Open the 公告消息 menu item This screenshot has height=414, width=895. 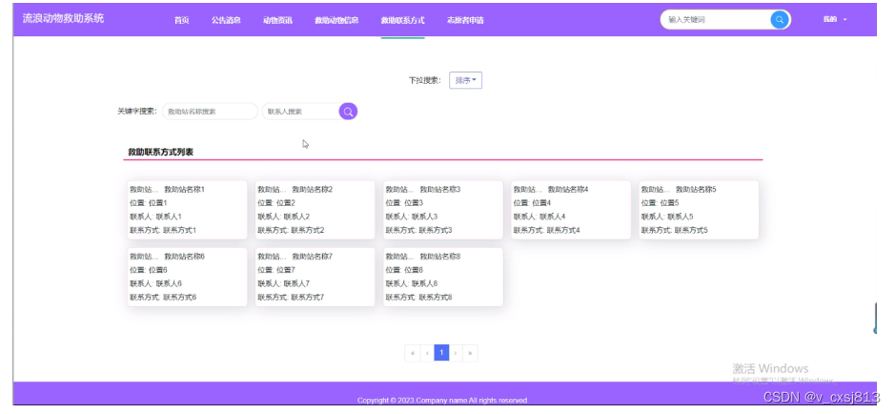[x=226, y=20]
